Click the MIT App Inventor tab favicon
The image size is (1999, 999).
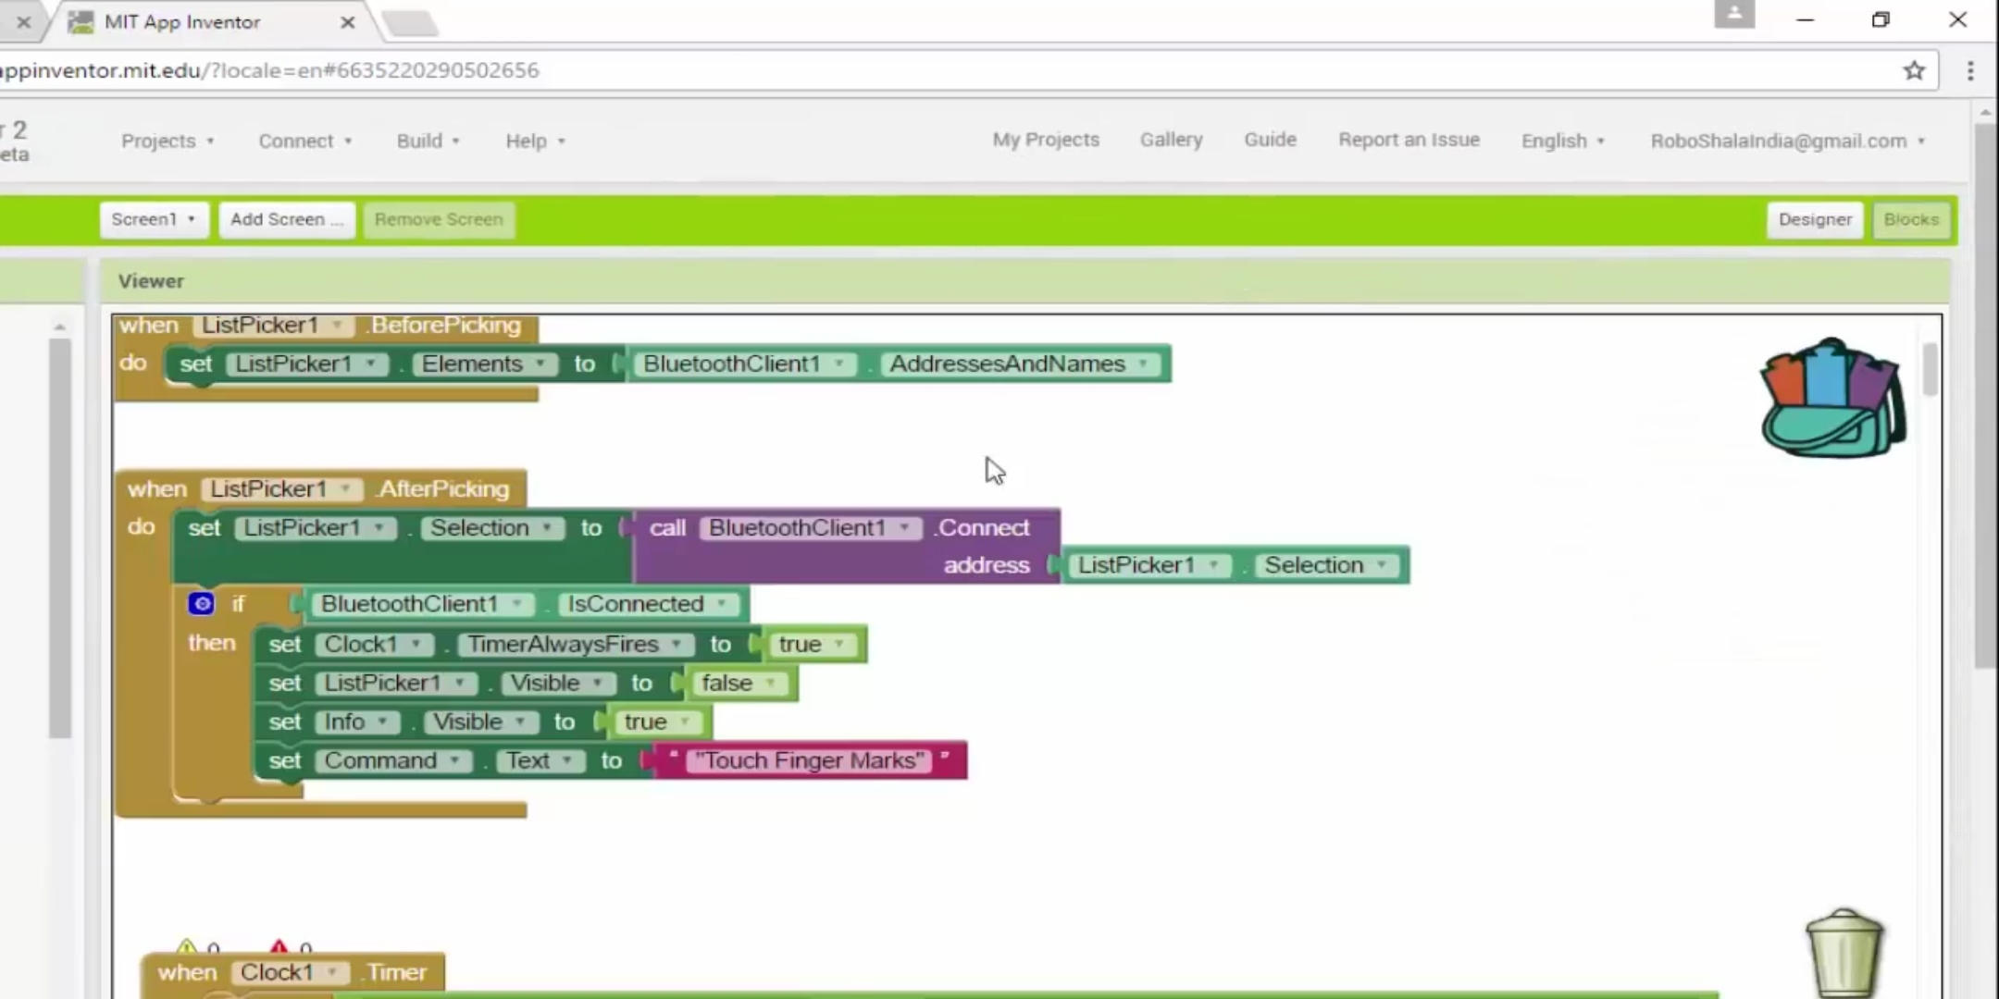[81, 21]
